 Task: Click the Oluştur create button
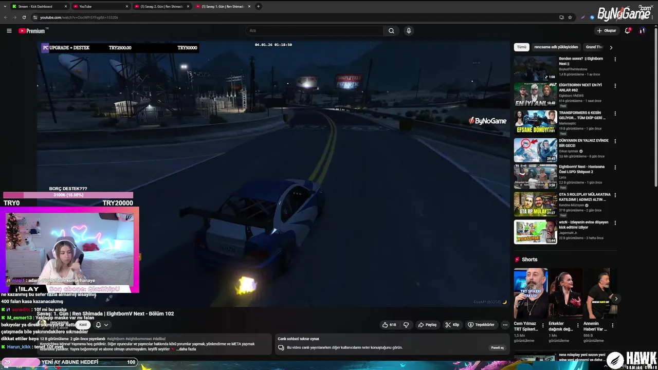[x=607, y=31]
